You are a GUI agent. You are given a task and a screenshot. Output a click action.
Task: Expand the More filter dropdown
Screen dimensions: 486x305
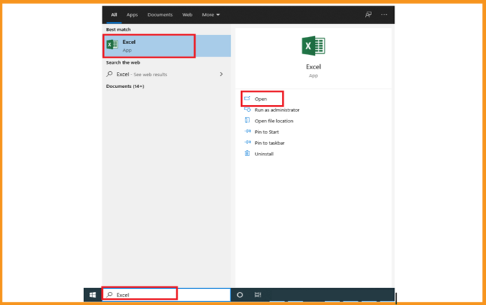coord(211,15)
